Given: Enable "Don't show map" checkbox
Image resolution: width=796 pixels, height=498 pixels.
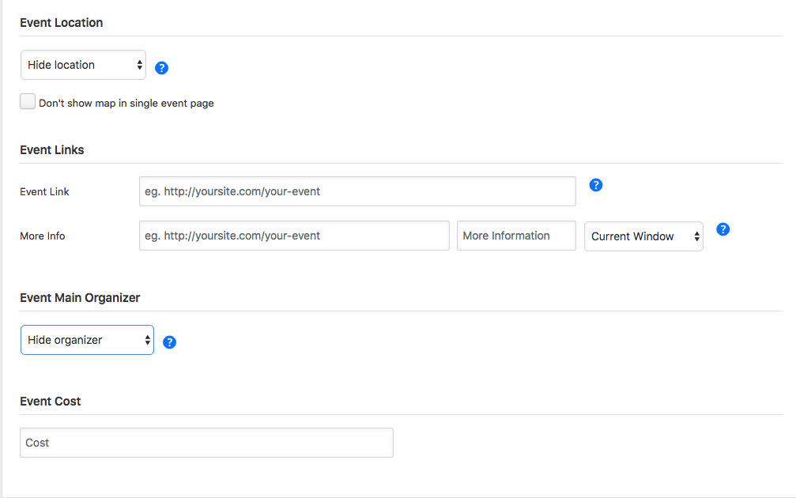Looking at the screenshot, I should coord(28,102).
